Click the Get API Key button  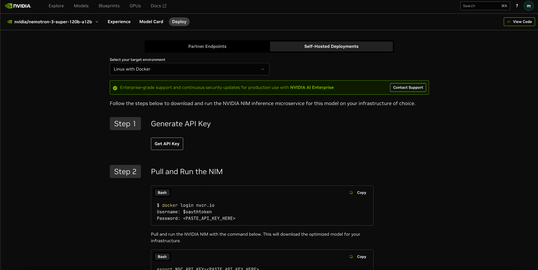click(x=167, y=144)
